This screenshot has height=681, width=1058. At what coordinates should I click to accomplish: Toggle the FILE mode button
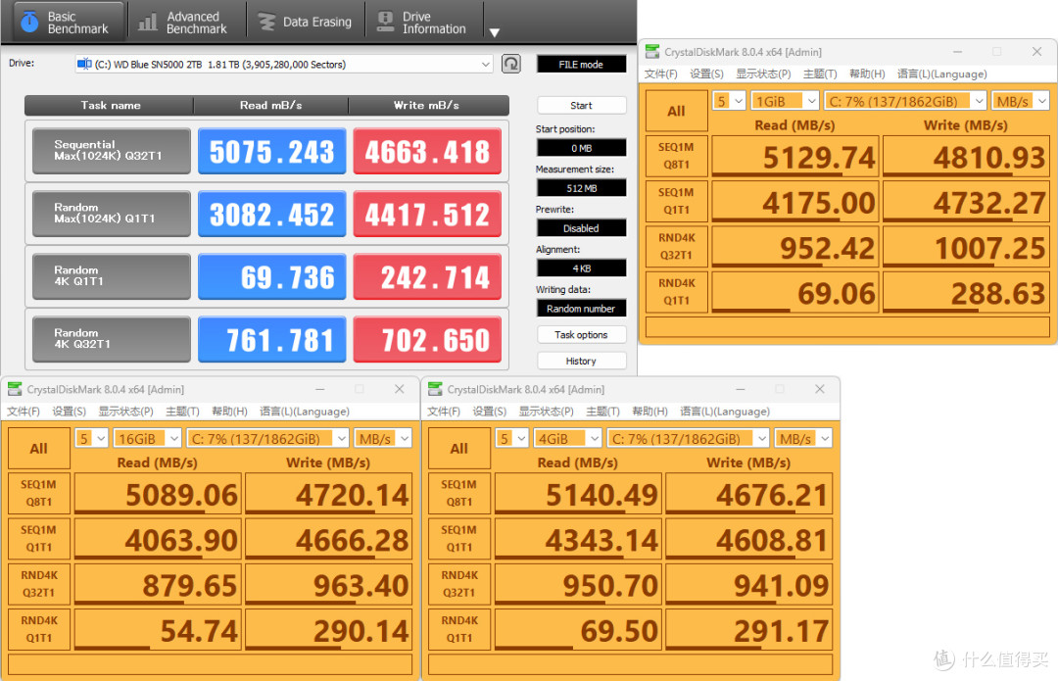coord(581,65)
